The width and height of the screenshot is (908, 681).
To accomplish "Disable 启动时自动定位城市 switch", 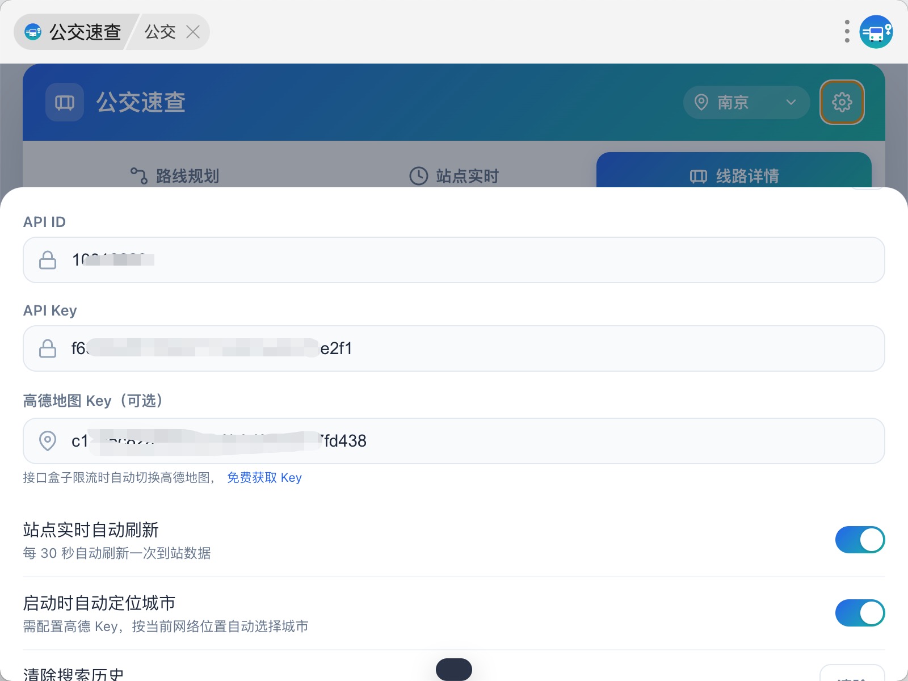I will click(x=860, y=613).
